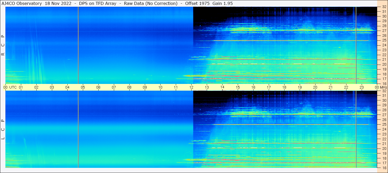
Task: Click the 25 MHz label of RCP panel
Action: coord(384,40)
